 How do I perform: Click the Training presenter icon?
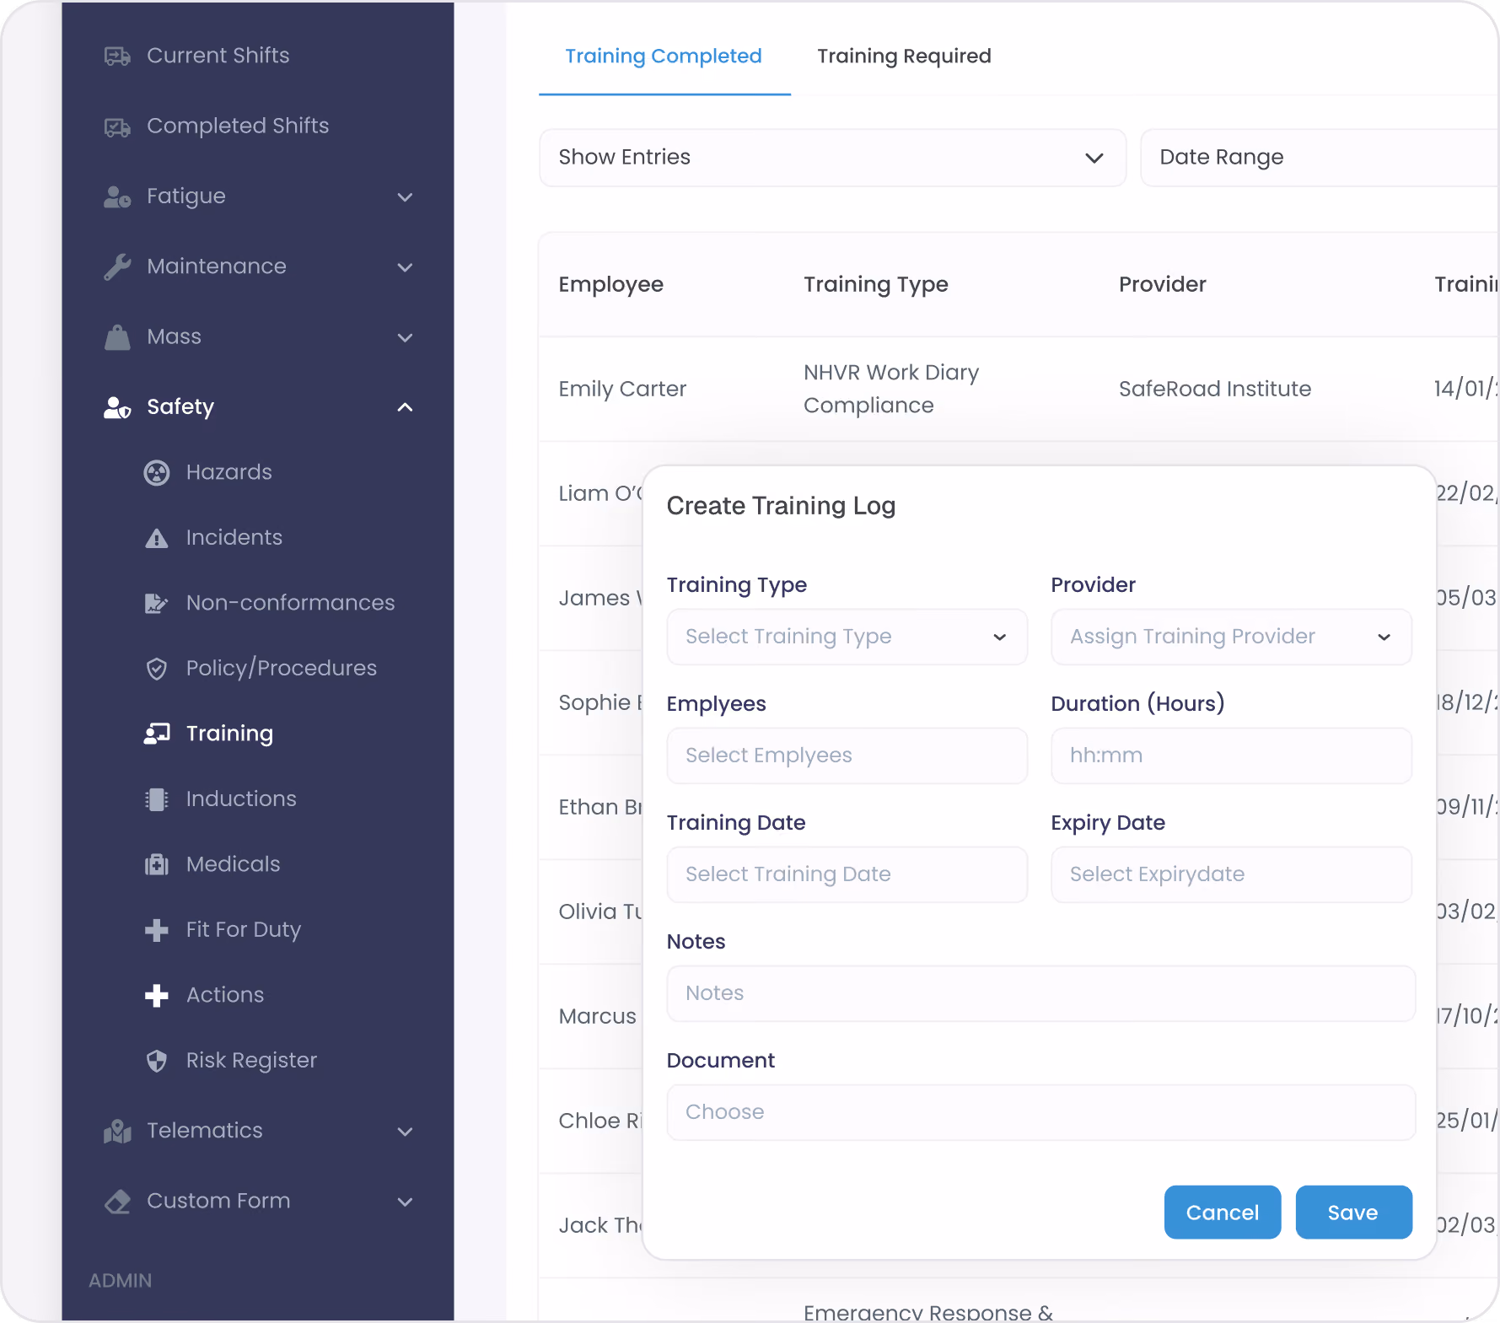coord(157,734)
